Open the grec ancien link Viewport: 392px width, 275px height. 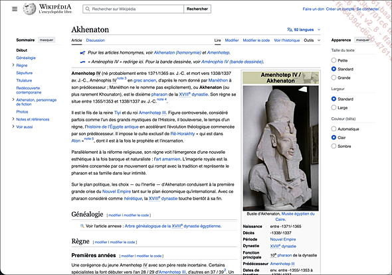(145, 80)
